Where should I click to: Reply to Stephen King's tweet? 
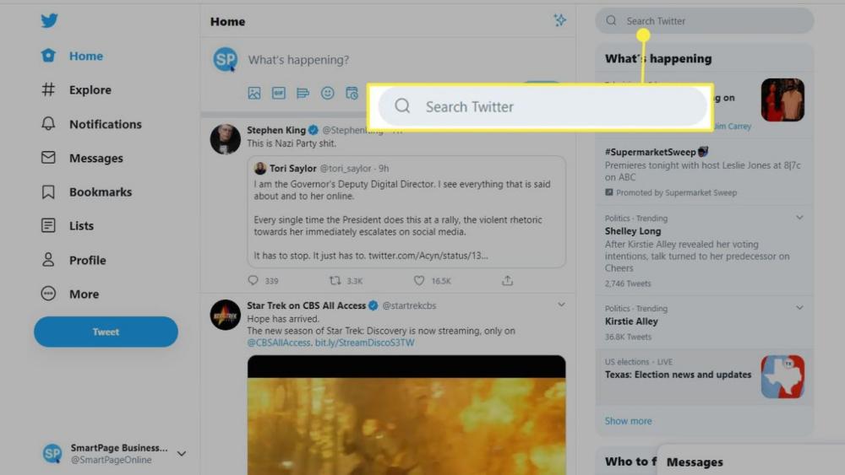253,281
